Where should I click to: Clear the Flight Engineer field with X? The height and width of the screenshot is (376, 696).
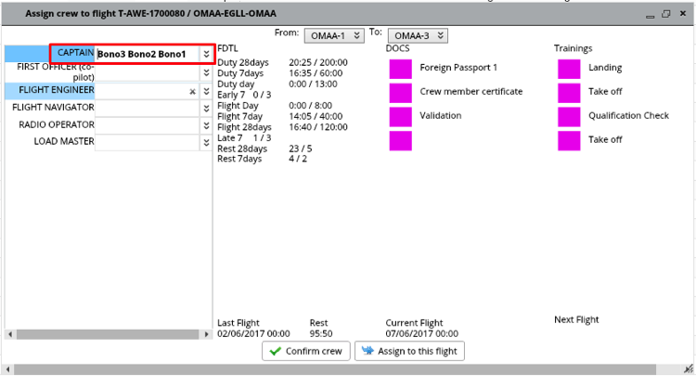pos(193,91)
